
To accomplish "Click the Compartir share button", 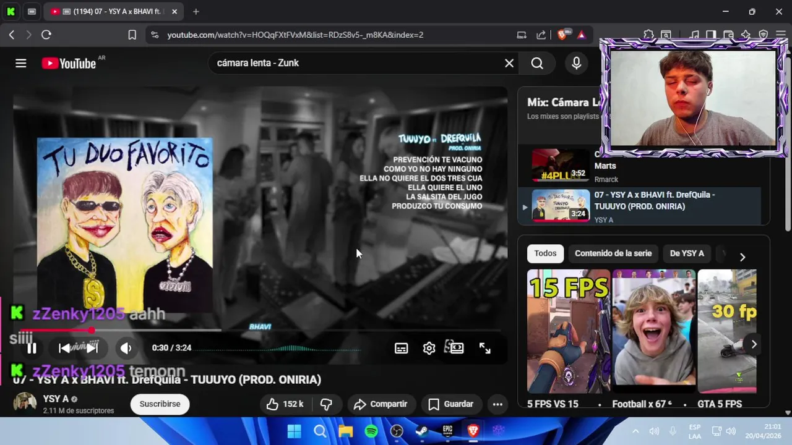I will pyautogui.click(x=381, y=404).
